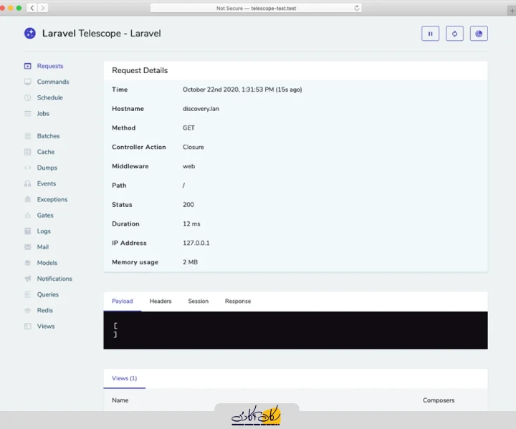Screen dimensions: 516x429
Task: Click the Views sidebar icon
Action: point(28,326)
